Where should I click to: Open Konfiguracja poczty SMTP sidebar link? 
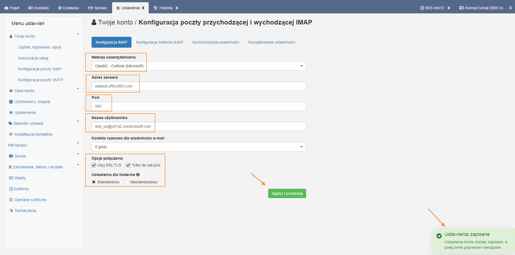pyautogui.click(x=40, y=80)
